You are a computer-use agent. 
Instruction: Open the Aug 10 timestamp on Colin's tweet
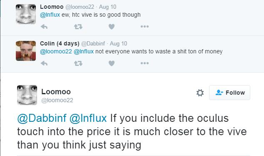(x=118, y=44)
